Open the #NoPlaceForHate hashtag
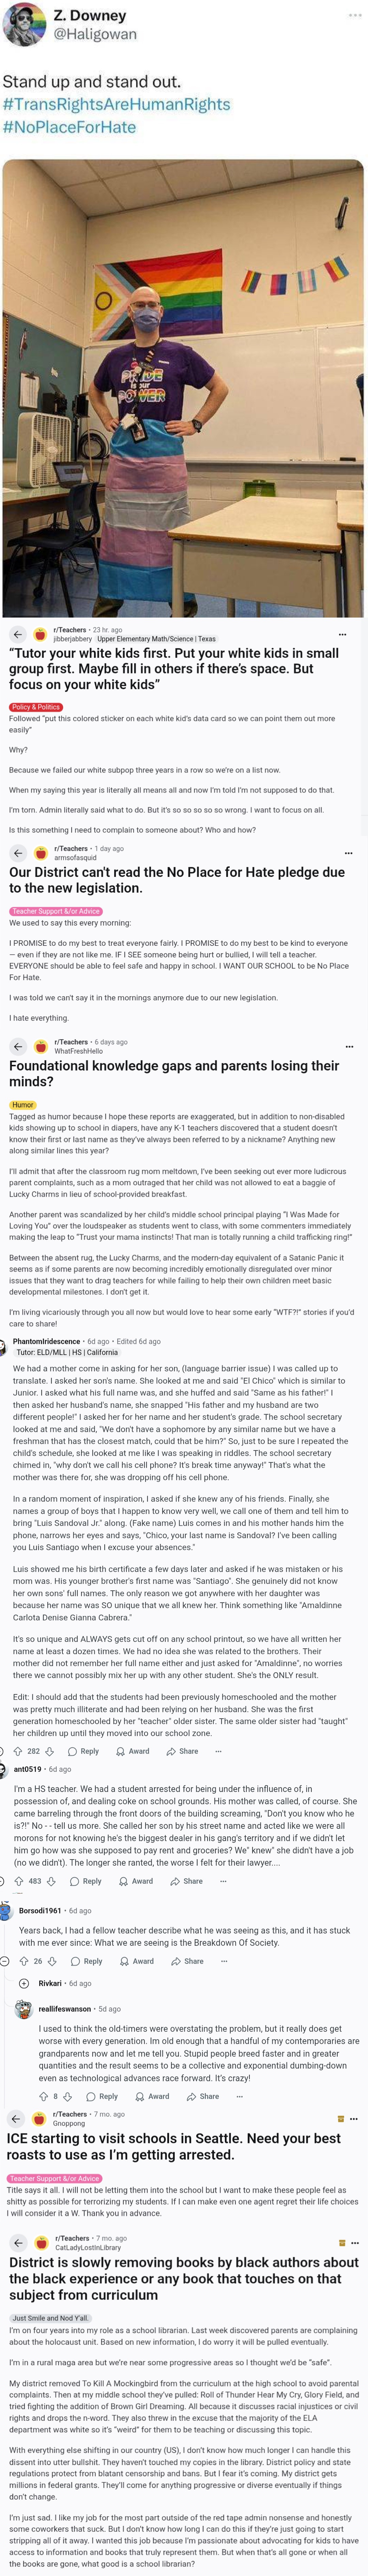The image size is (368, 2576). [x=69, y=127]
